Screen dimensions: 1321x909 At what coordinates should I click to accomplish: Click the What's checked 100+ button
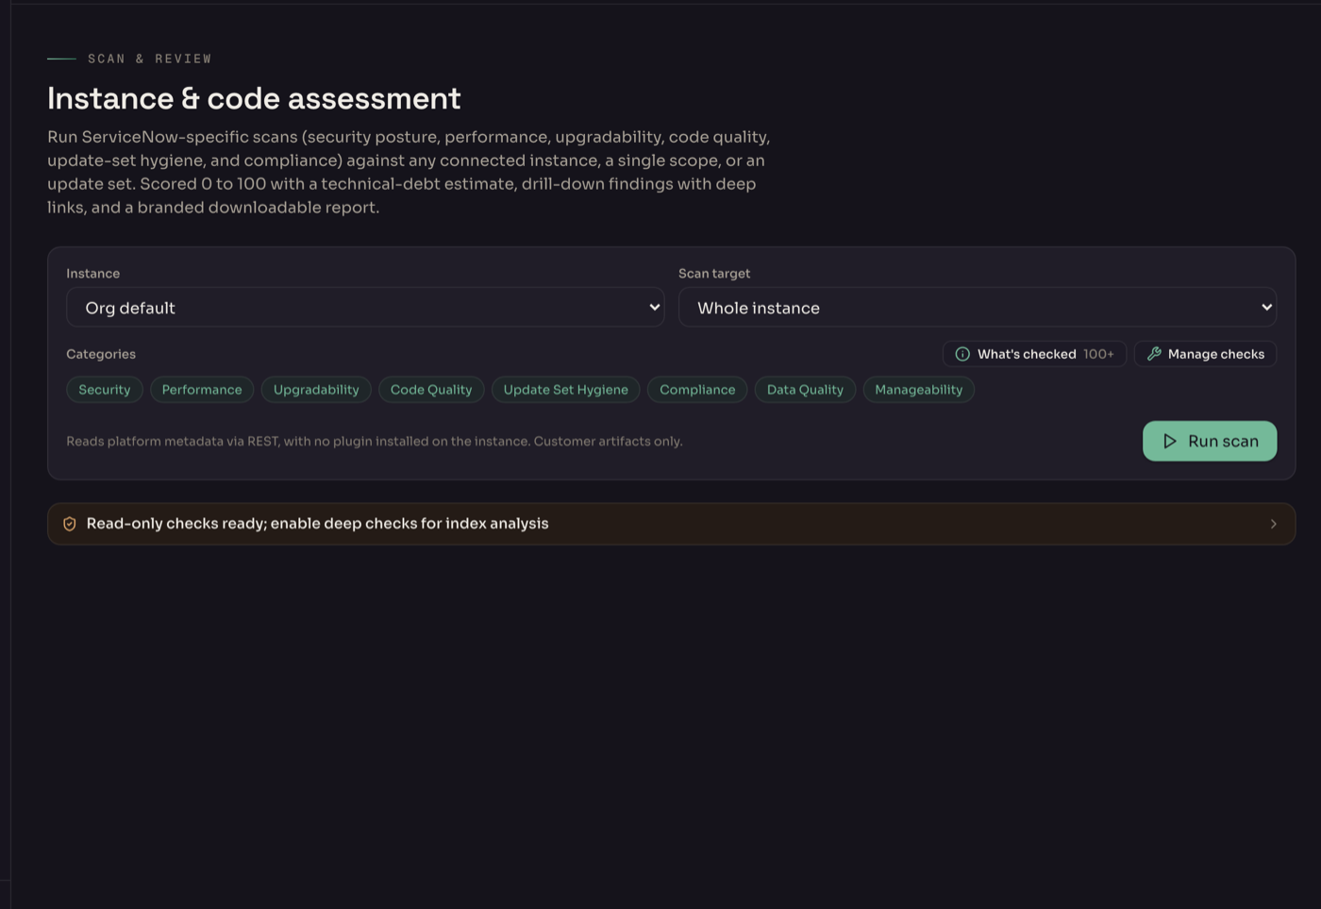1034,354
